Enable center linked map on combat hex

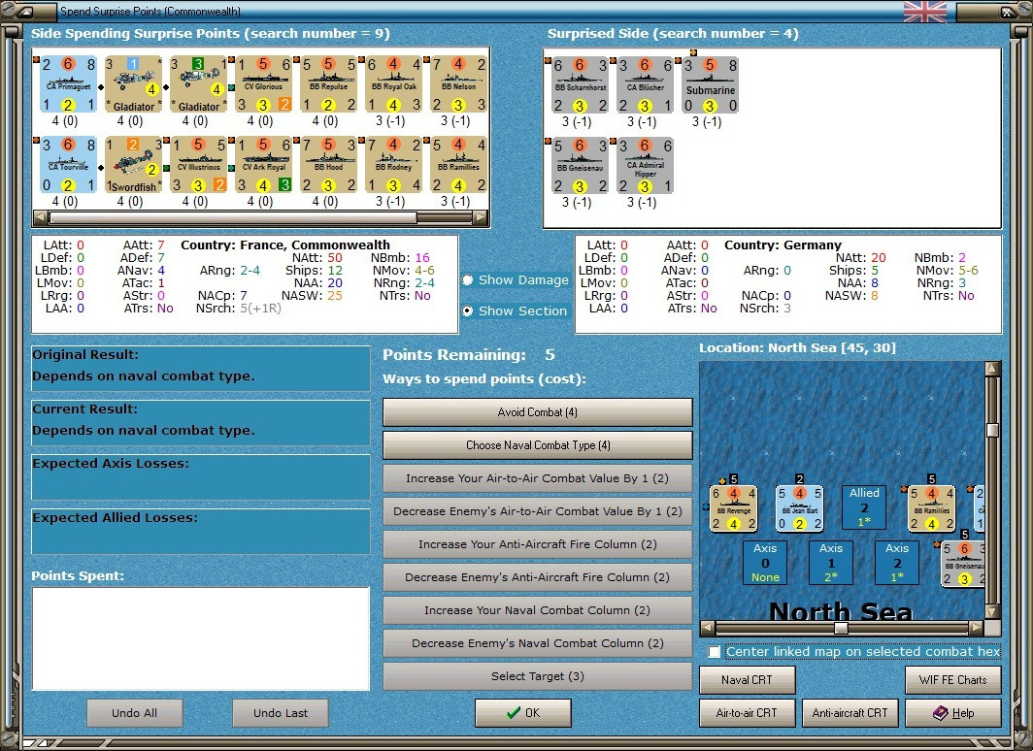coord(715,652)
